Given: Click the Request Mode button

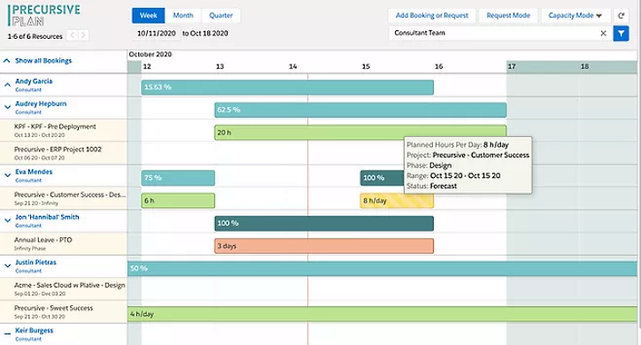Looking at the screenshot, I should pos(508,16).
